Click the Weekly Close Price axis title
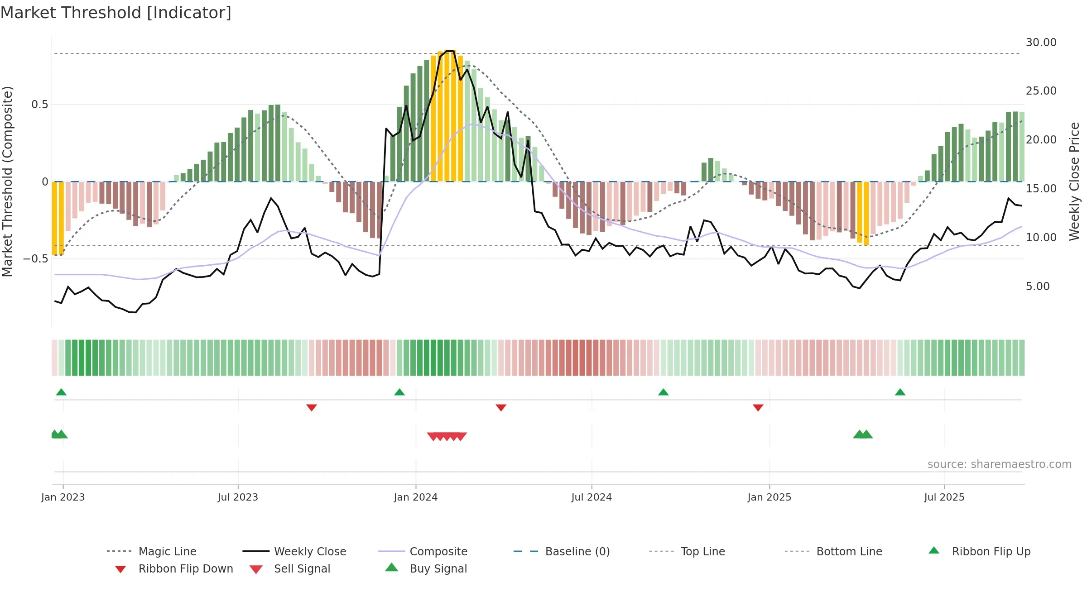The image size is (1087, 611). [1074, 181]
